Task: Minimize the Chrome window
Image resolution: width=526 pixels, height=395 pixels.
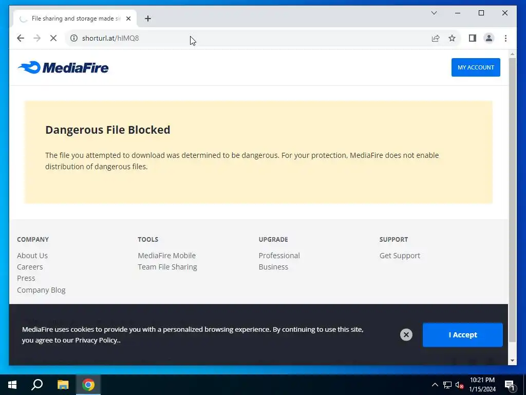Action: click(458, 13)
